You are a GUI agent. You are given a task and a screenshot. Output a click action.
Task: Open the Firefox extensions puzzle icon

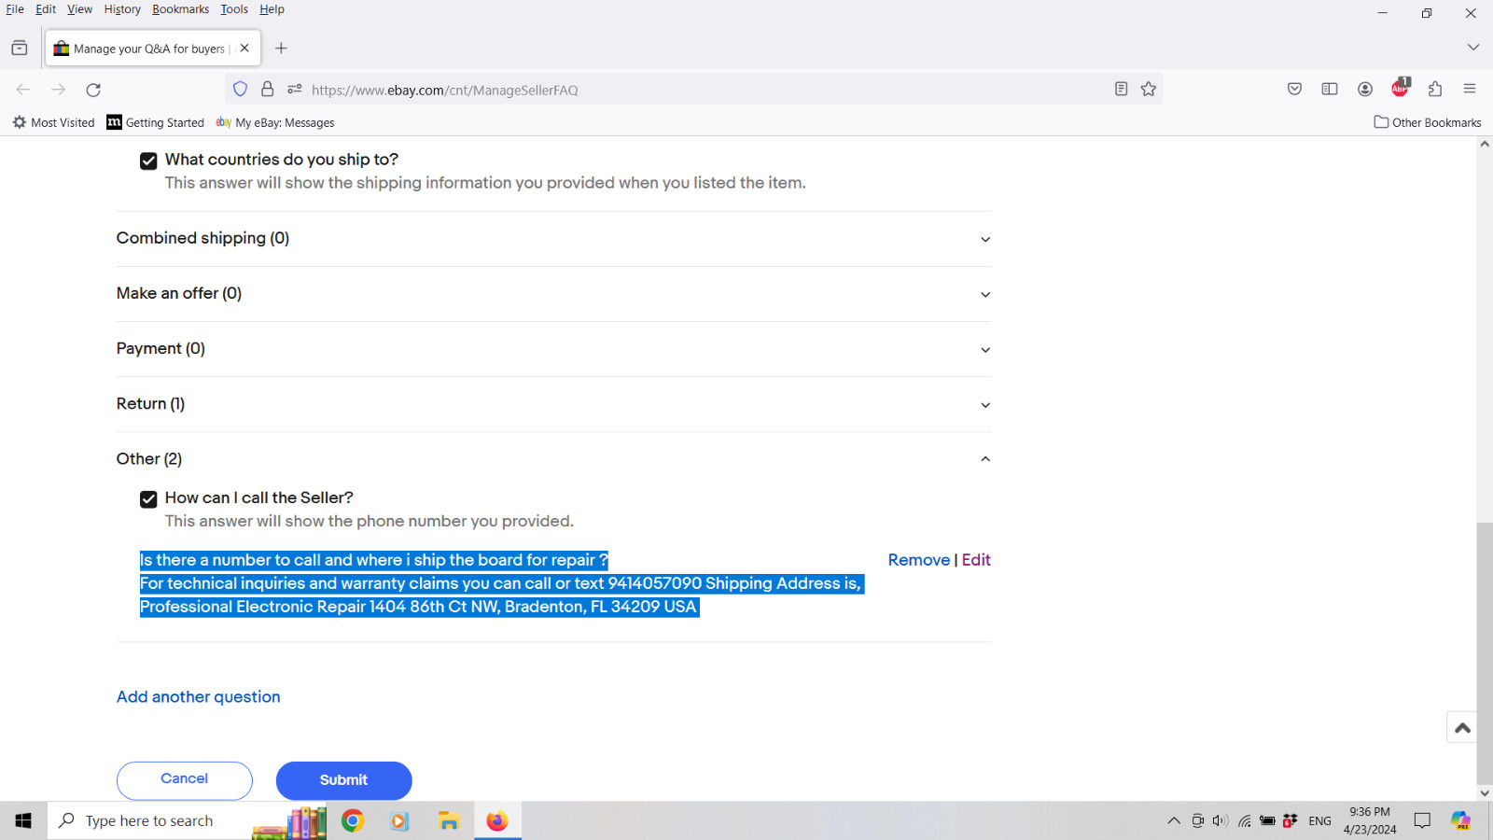(1435, 89)
